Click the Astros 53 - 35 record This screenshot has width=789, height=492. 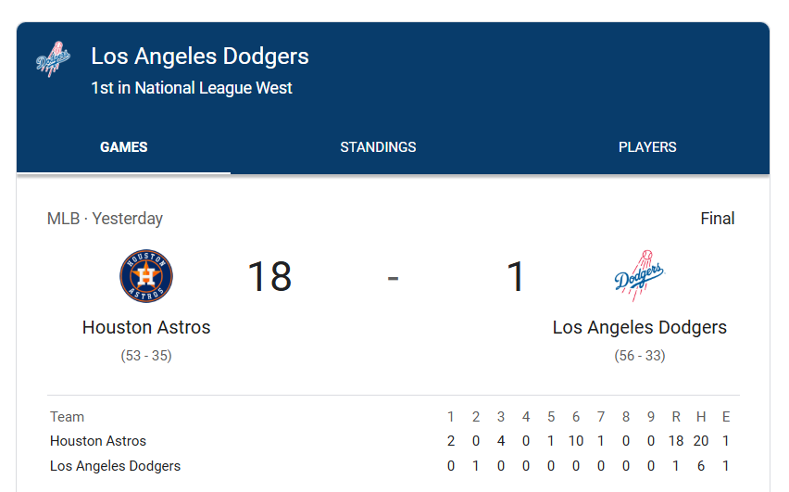point(146,356)
